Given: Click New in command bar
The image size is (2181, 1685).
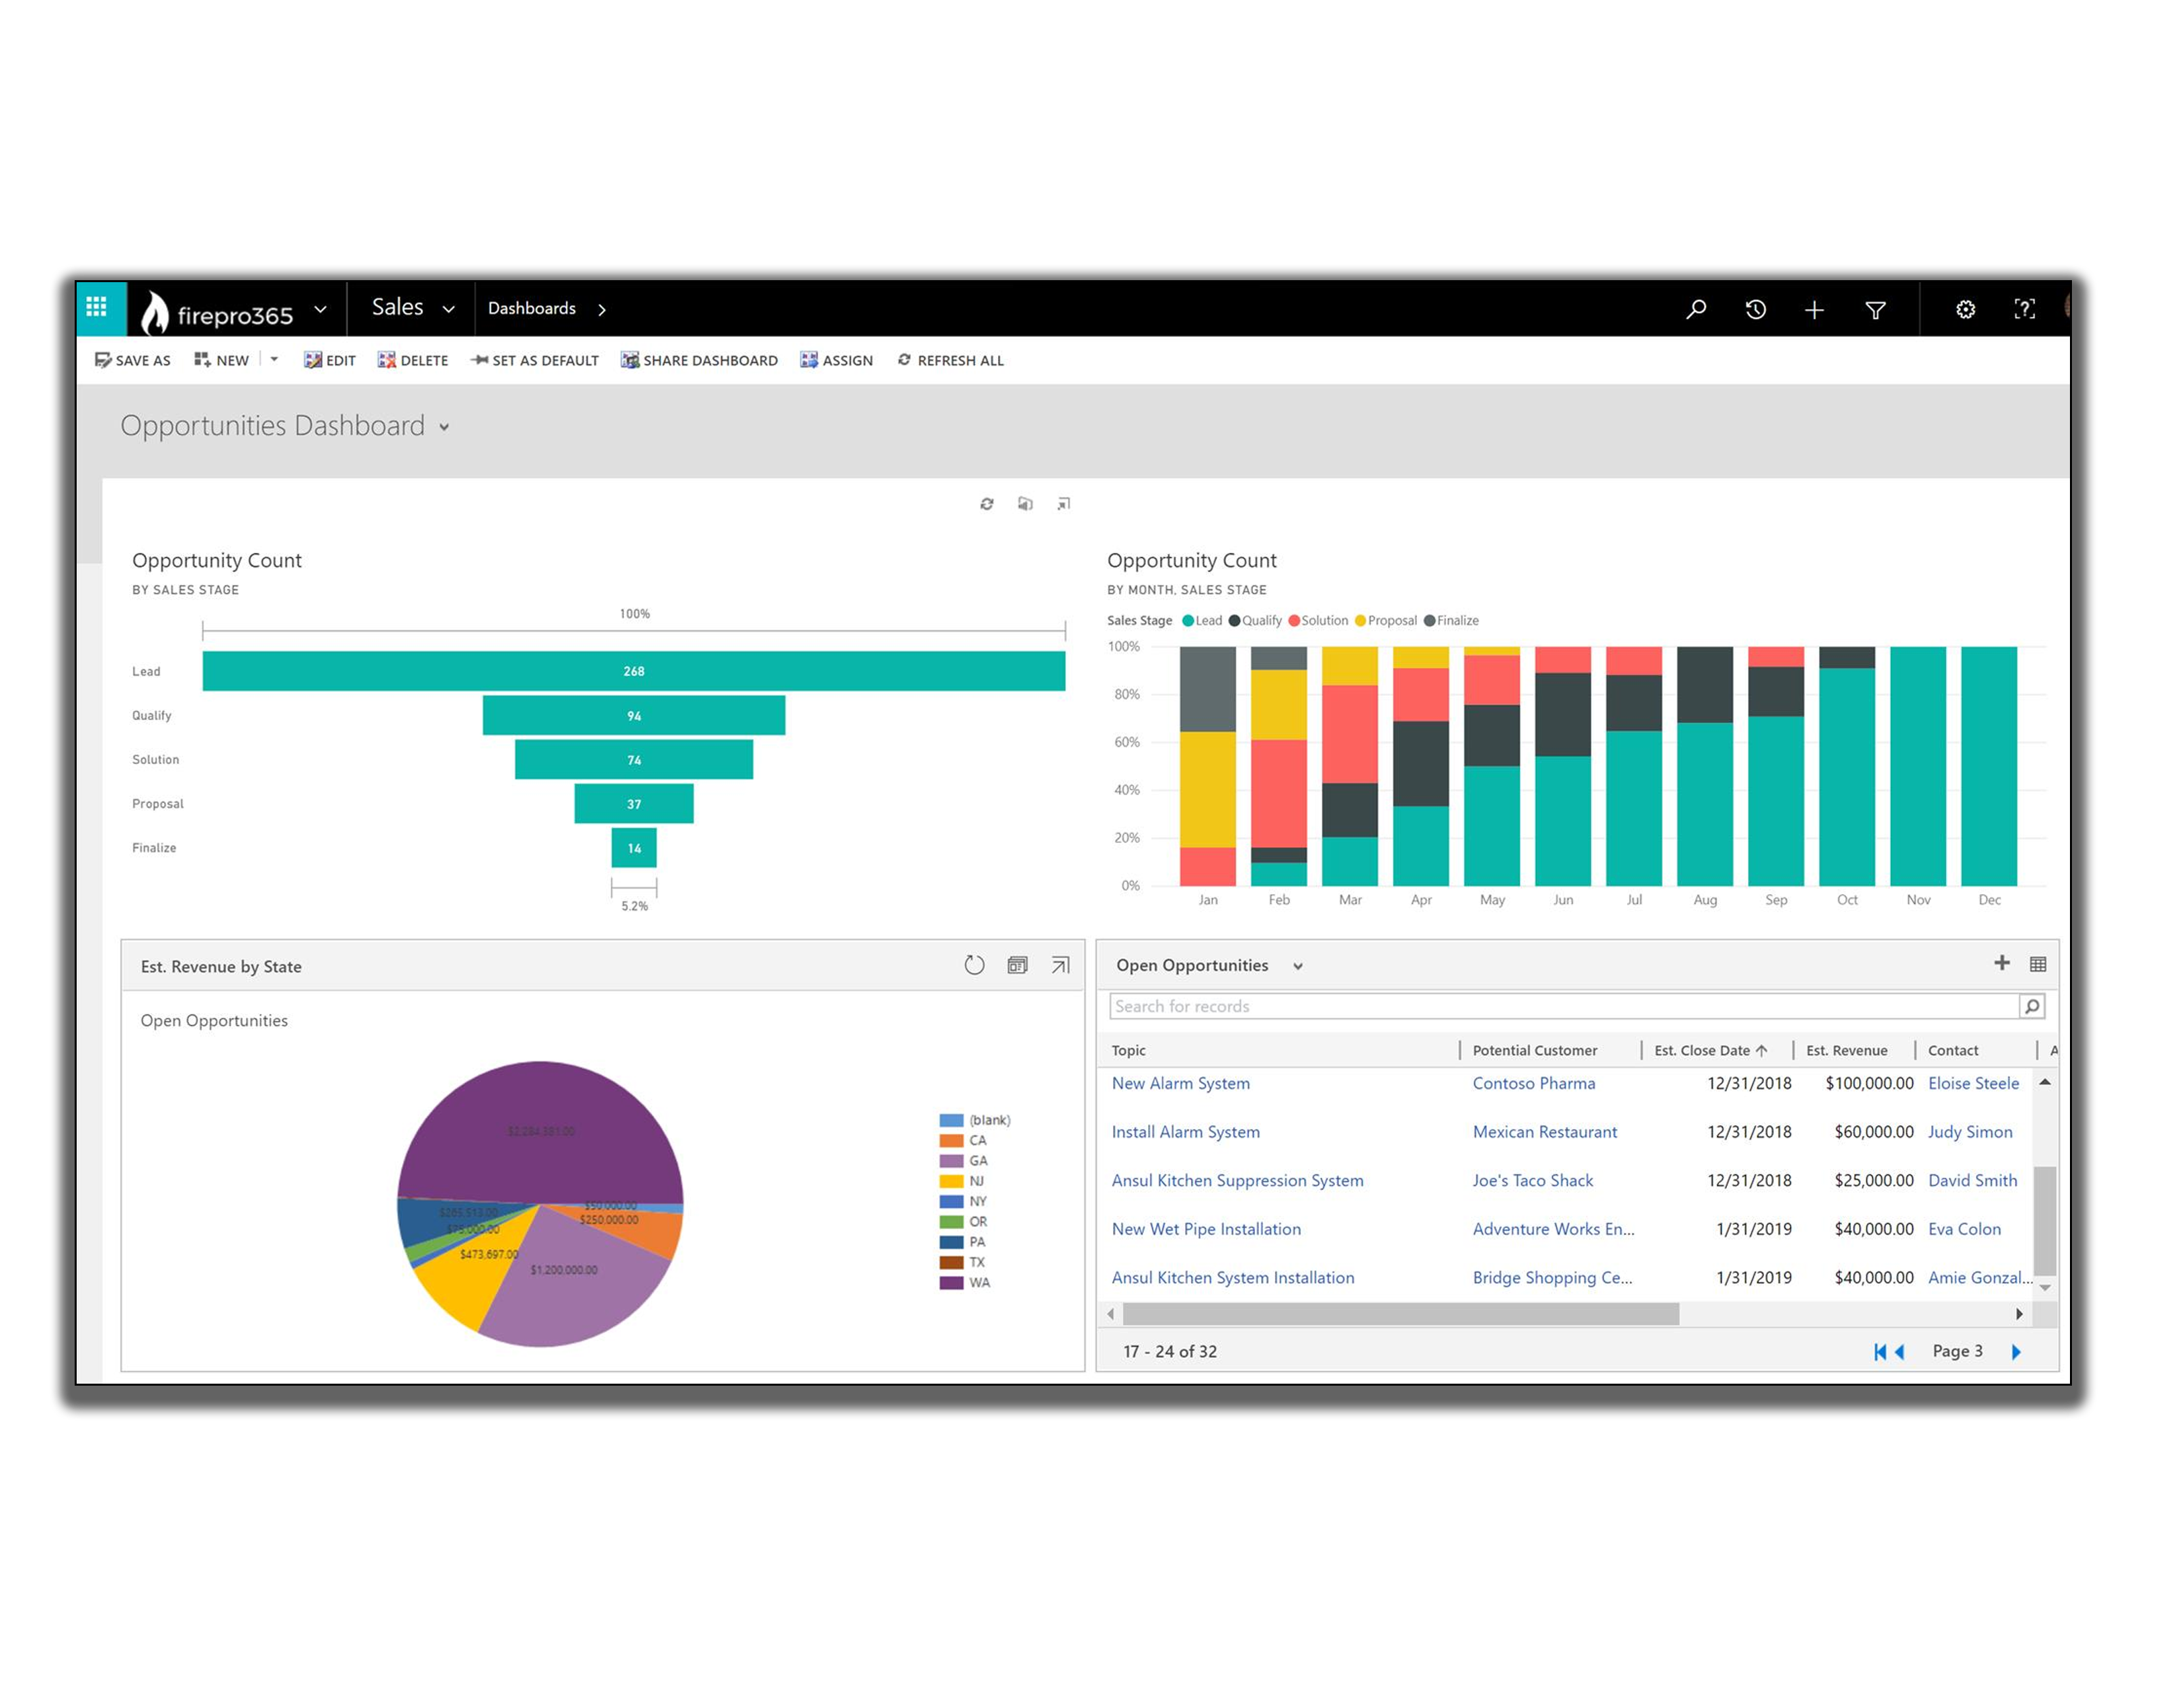Looking at the screenshot, I should coord(221,360).
